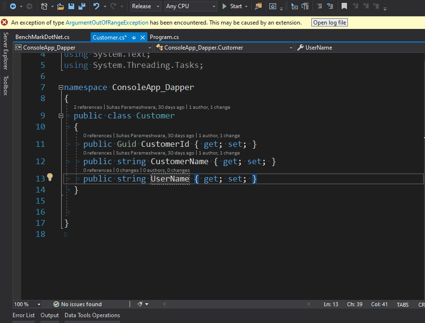This screenshot has width=425, height=323.
Task: Click the code cleanup broom icon
Action: point(140,304)
